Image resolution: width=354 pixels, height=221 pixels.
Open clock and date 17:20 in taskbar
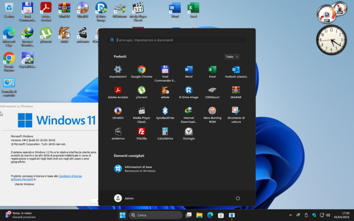point(342,215)
